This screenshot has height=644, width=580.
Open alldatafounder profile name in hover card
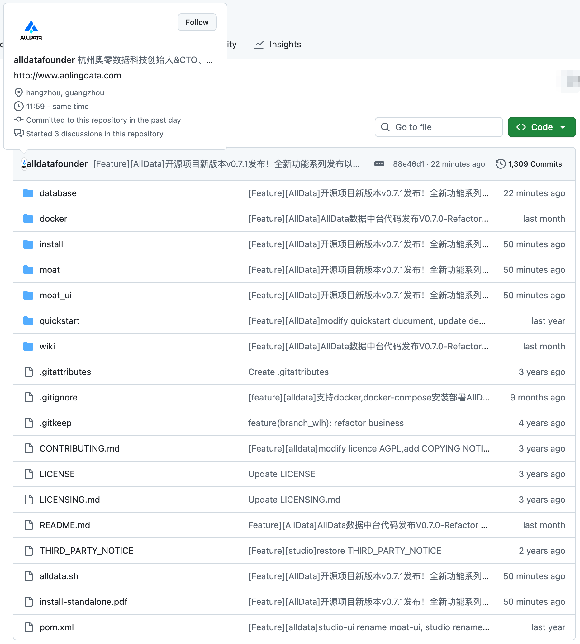(44, 60)
